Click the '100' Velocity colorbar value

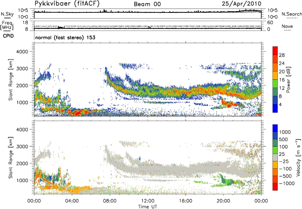284,147
